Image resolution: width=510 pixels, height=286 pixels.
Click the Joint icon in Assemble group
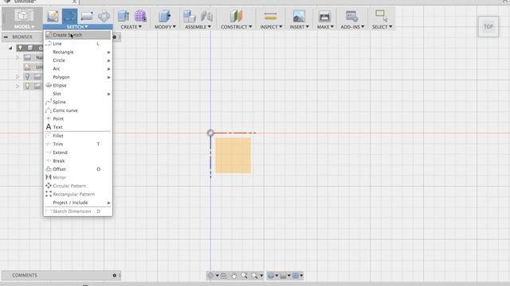(x=206, y=16)
